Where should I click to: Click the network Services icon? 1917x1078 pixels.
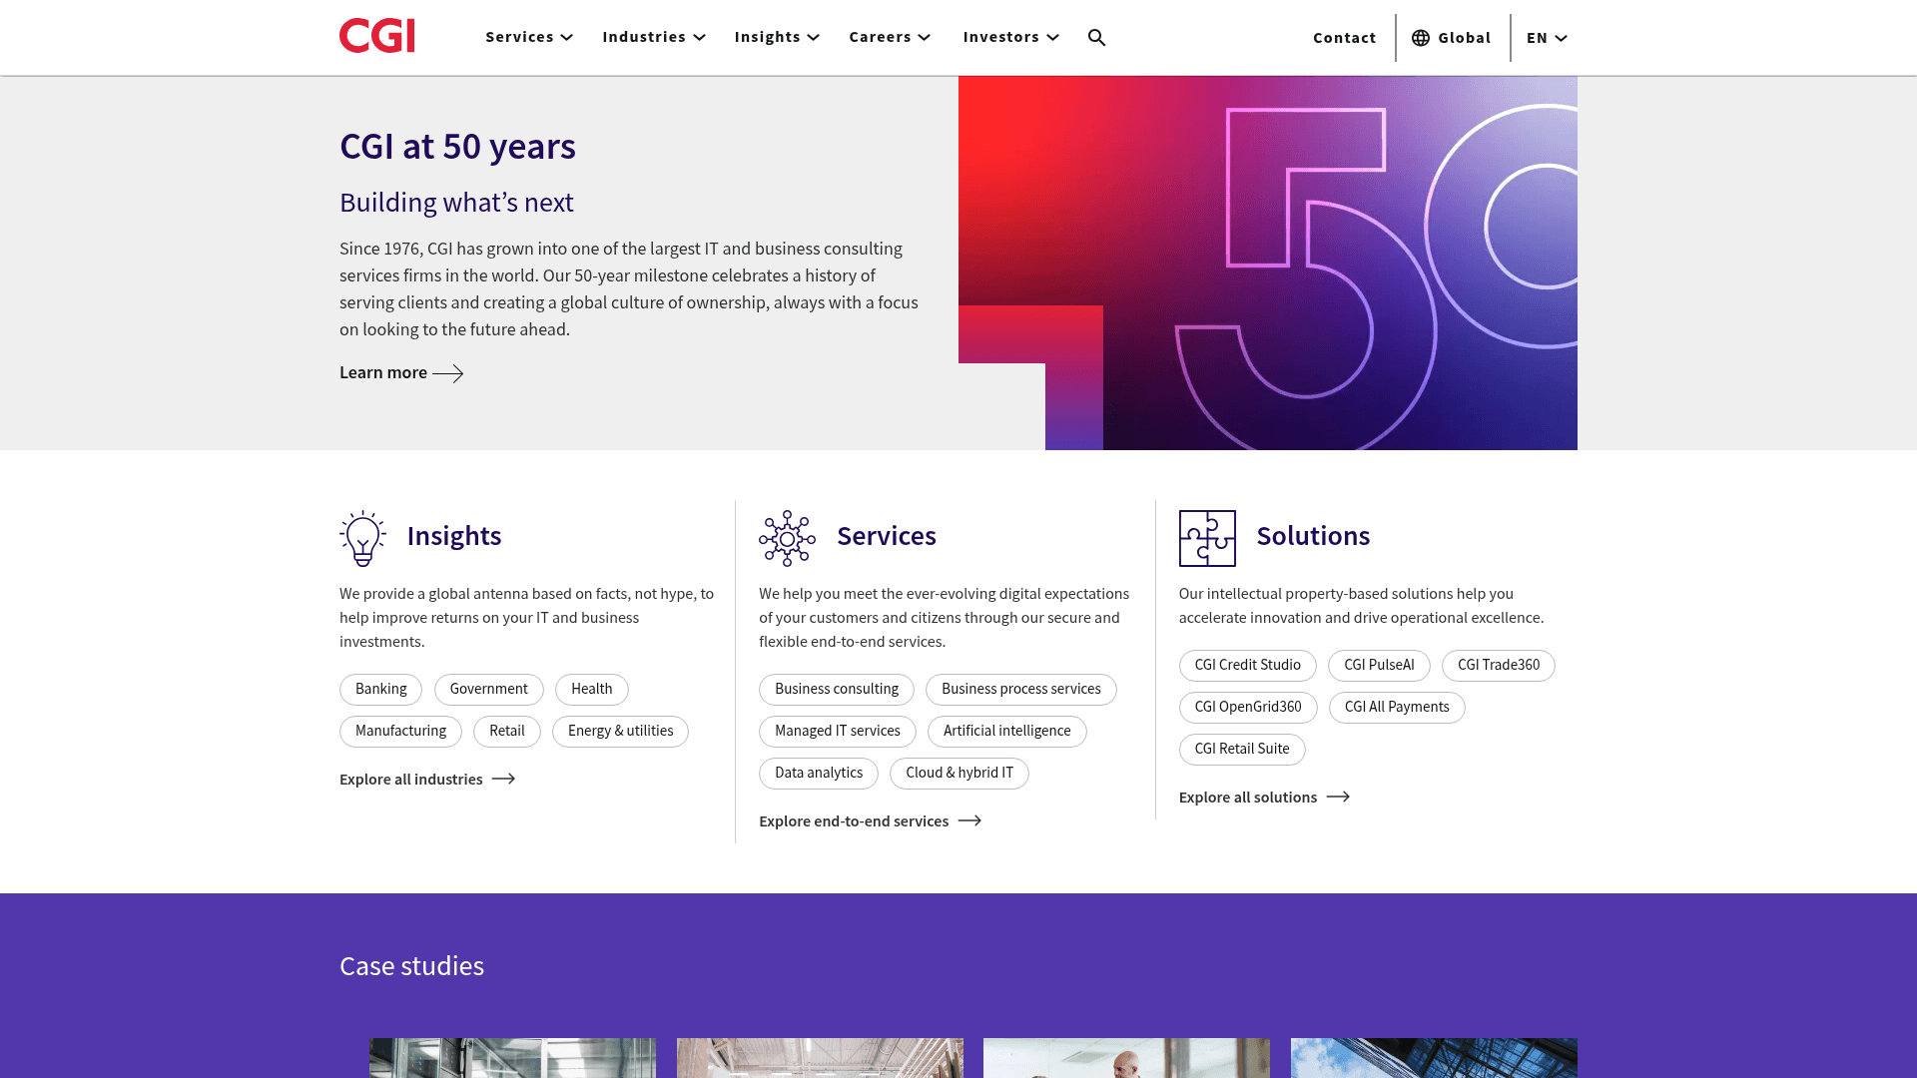point(786,537)
